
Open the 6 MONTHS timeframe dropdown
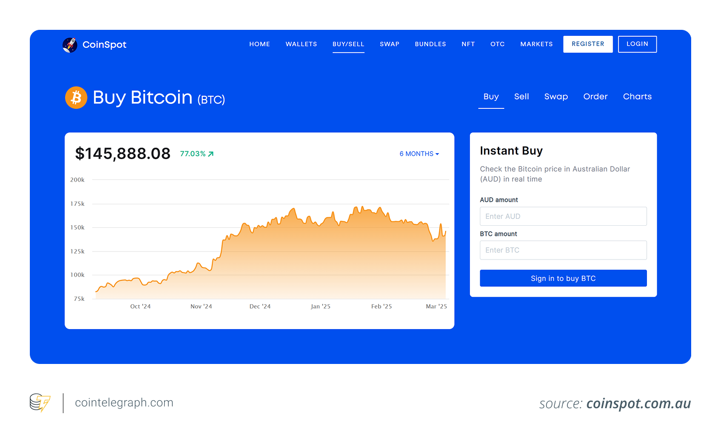click(416, 154)
